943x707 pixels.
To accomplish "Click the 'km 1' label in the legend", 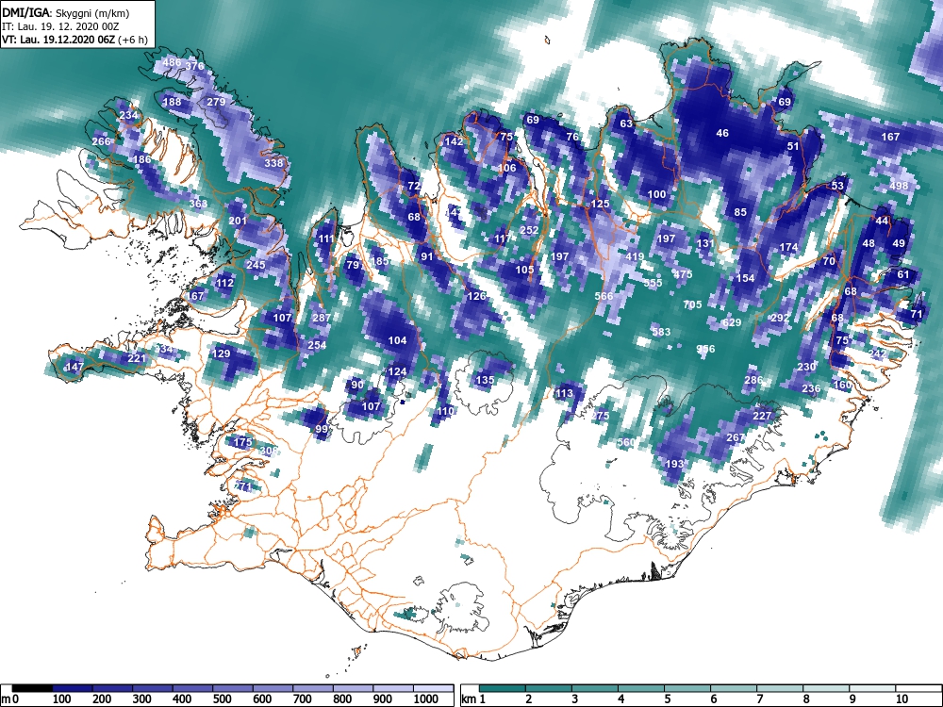I will [x=473, y=699].
